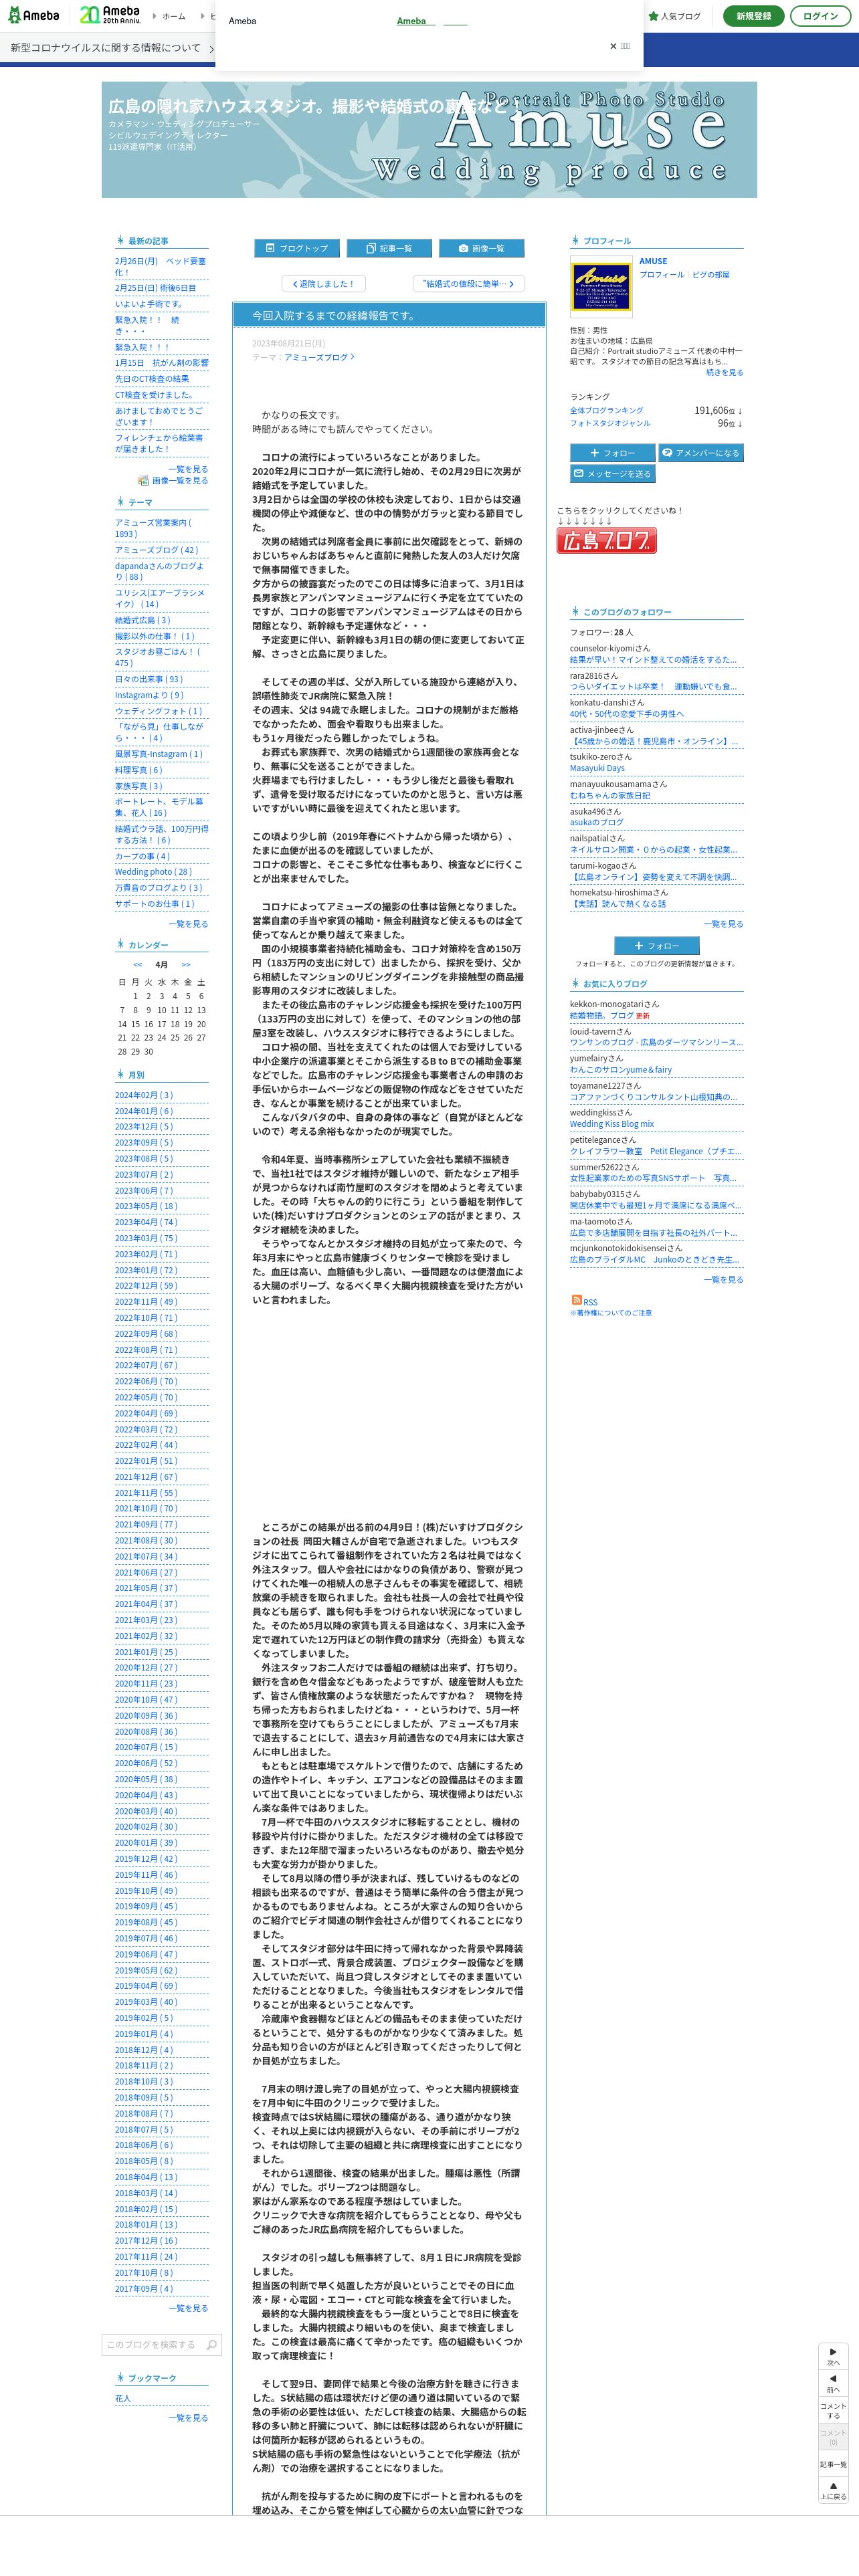This screenshot has width=859, height=2576.
Task: Open the 記事一覧 tab
Action: point(389,248)
